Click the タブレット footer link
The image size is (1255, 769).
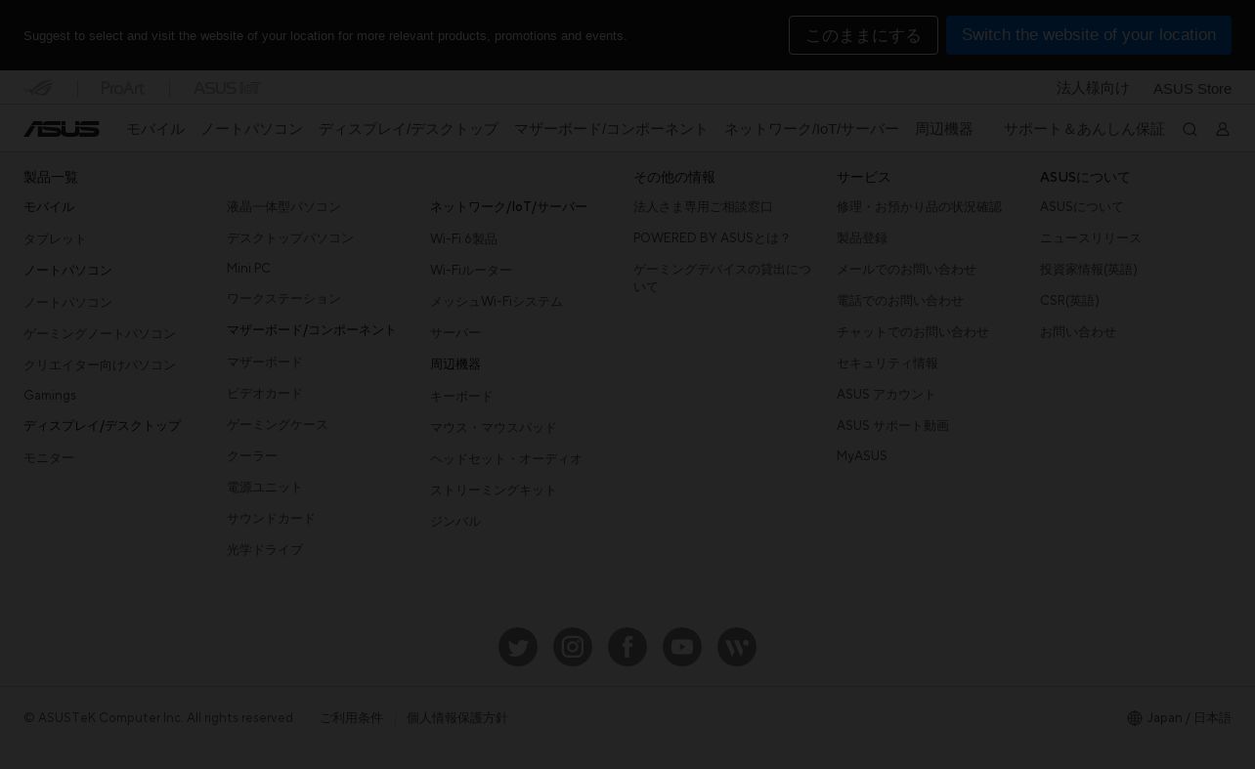[x=55, y=239]
